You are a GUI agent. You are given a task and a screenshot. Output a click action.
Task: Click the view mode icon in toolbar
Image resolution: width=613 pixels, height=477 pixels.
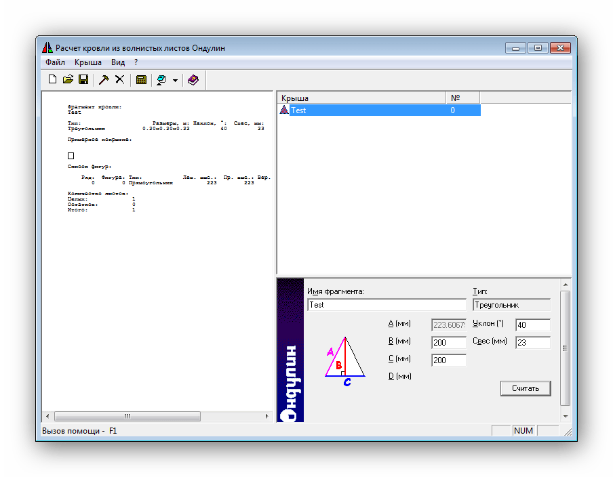[161, 80]
